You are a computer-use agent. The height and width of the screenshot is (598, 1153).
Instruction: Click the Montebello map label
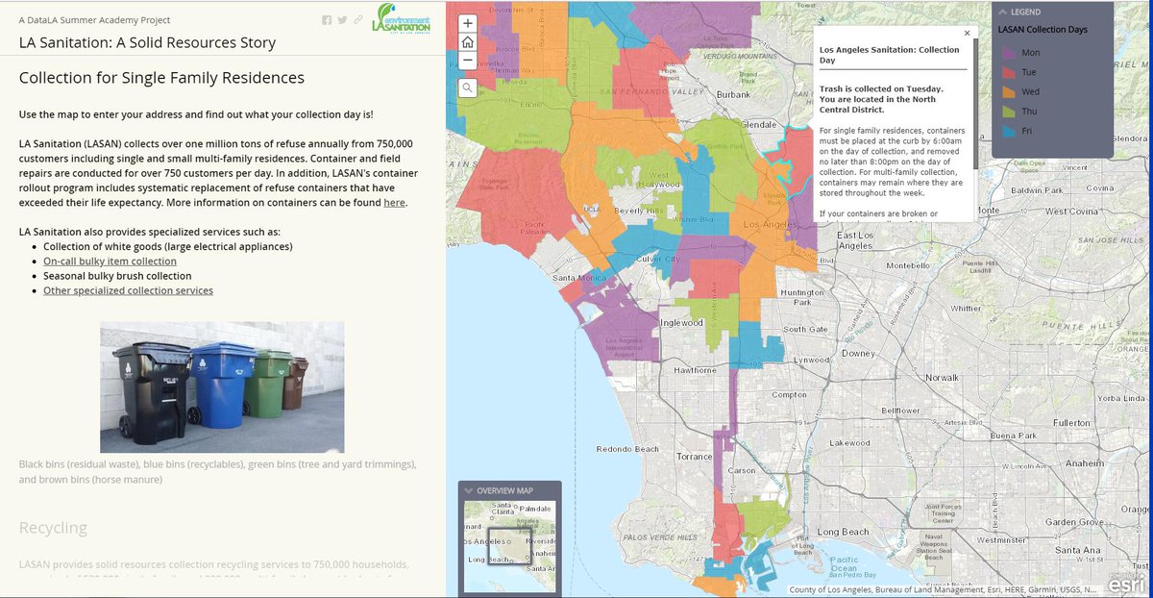[x=908, y=265]
